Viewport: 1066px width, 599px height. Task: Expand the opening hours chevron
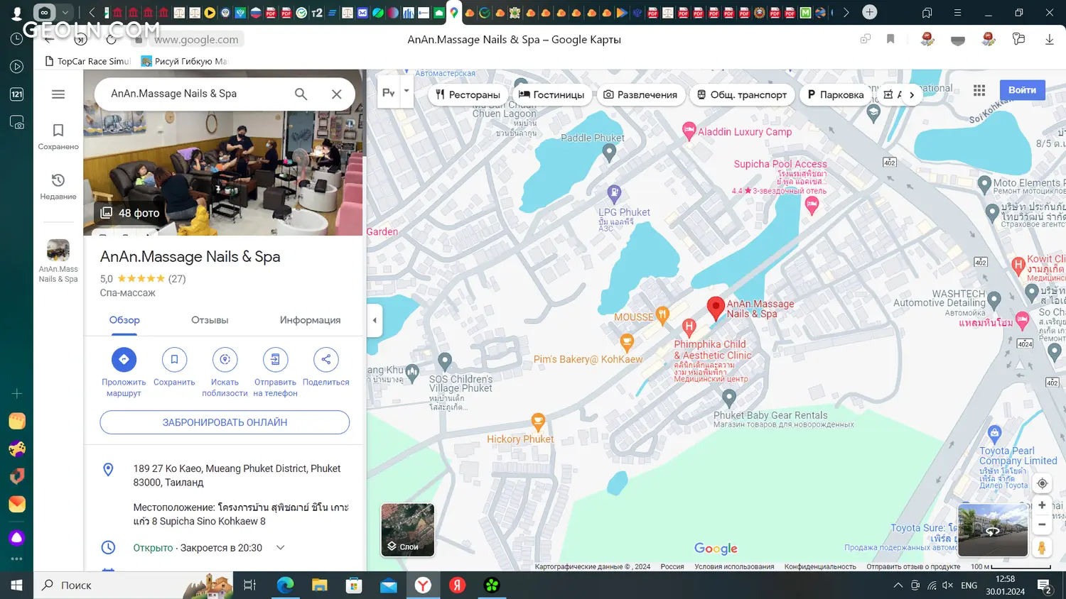pos(281,548)
